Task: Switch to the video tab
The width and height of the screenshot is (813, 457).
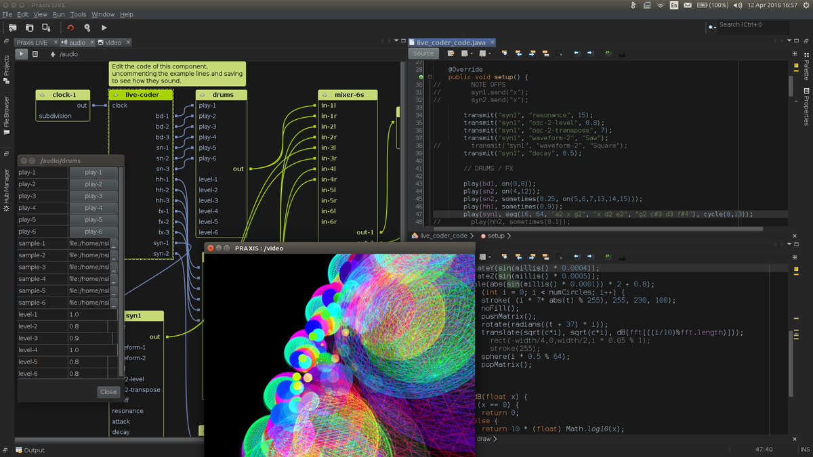Action: click(110, 42)
